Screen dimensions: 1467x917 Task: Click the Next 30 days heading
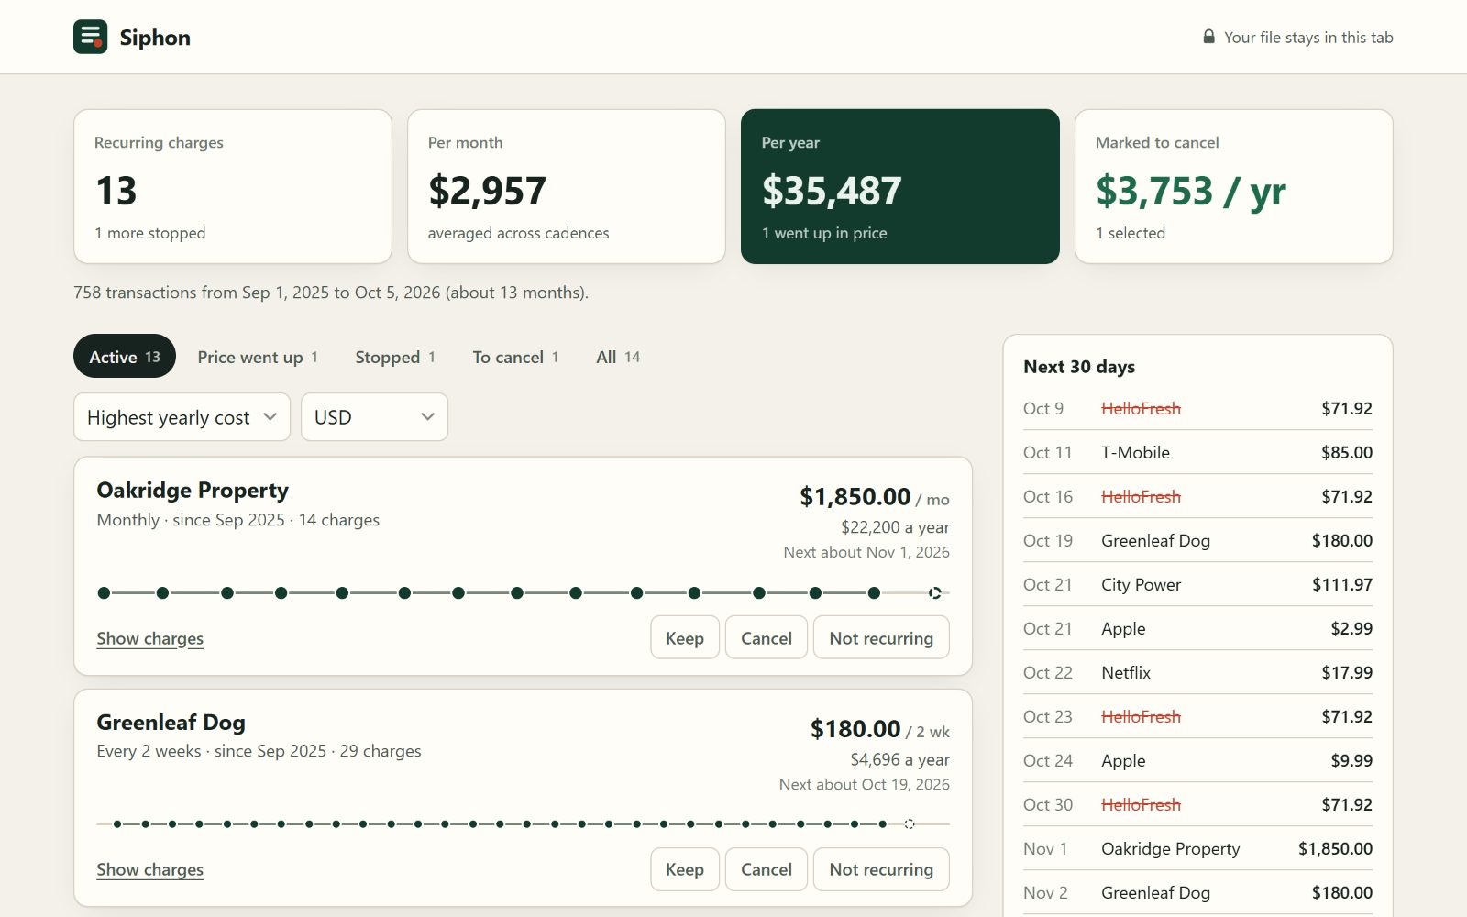tap(1079, 367)
